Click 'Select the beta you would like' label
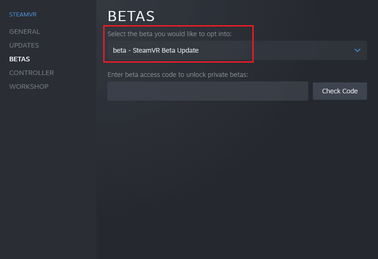Screen dimensions: 378x259 (169, 34)
